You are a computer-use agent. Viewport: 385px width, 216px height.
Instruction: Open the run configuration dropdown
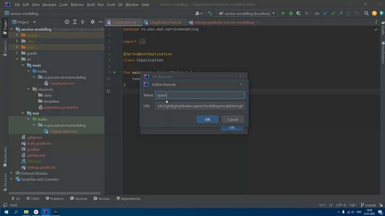point(247,13)
